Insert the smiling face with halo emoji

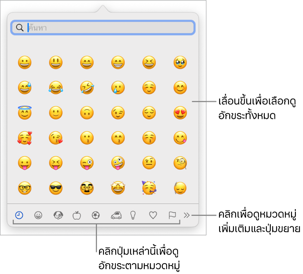[x=25, y=113]
